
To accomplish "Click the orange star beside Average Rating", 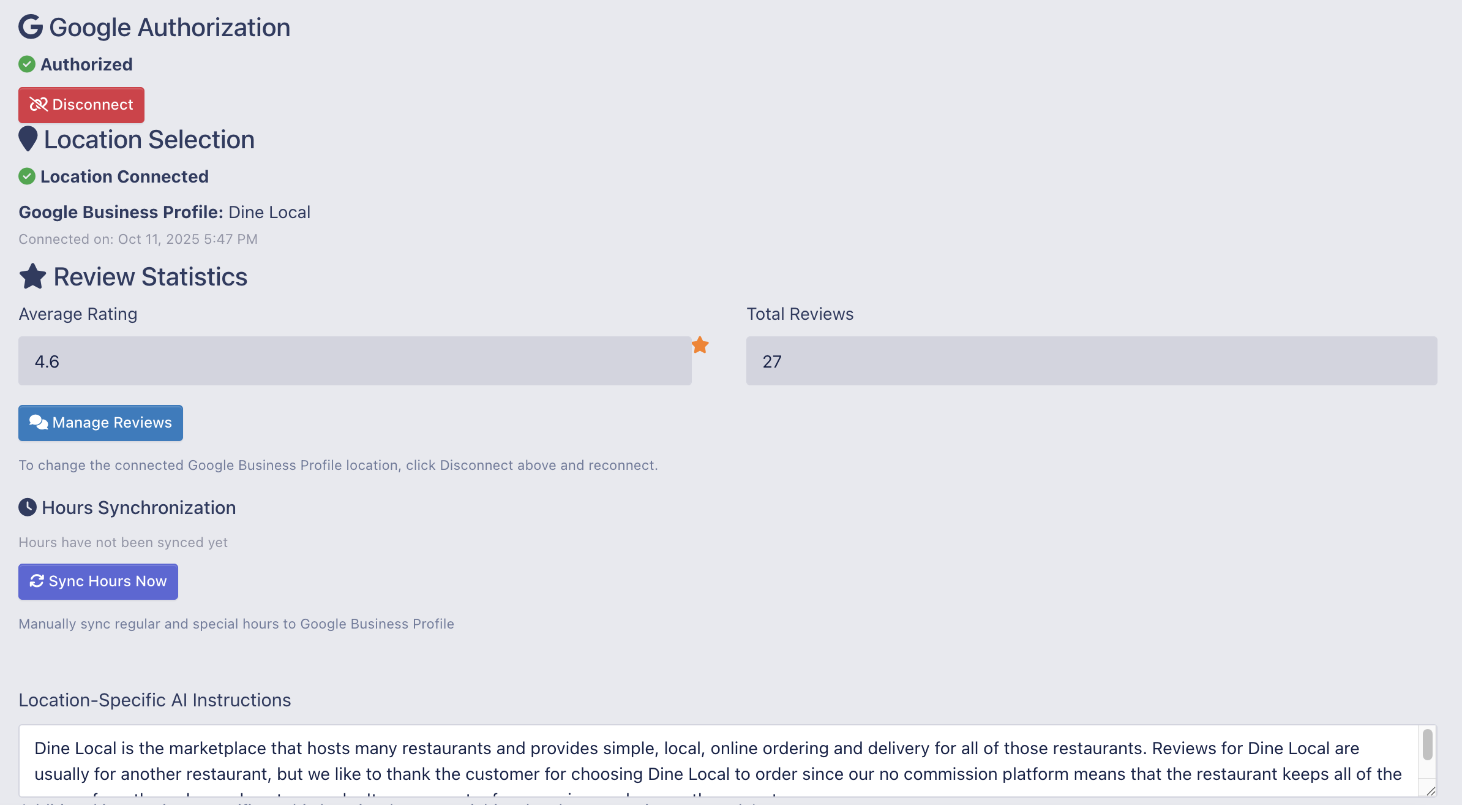I will pyautogui.click(x=700, y=346).
